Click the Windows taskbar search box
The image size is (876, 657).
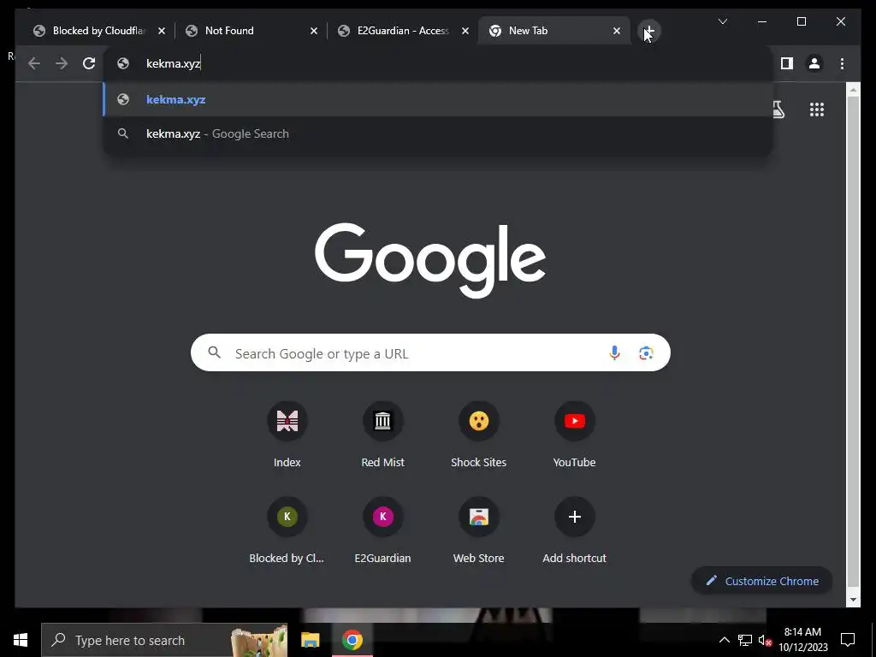(164, 640)
